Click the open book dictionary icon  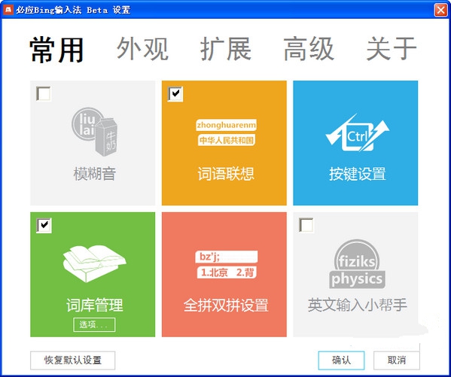pos(94,263)
